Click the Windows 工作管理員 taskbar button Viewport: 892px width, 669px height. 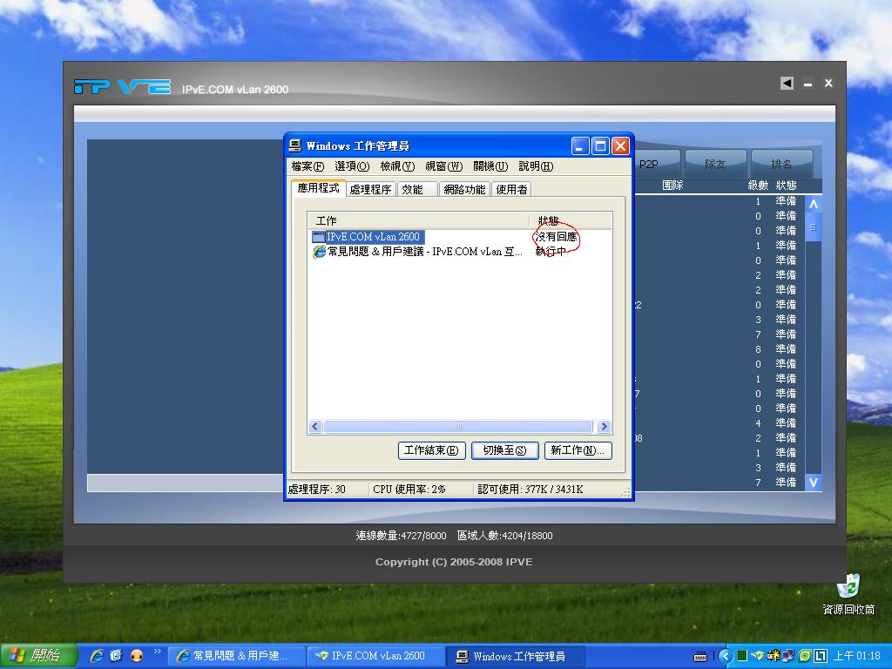(x=516, y=656)
